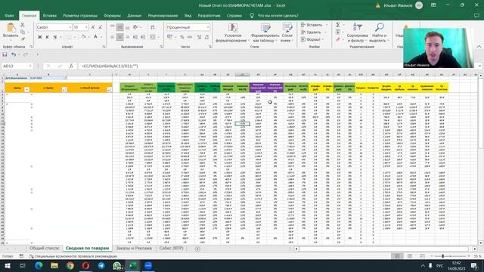Click the Text Orientation icon
Viewport: 484px width, 272px height.
pos(135,27)
